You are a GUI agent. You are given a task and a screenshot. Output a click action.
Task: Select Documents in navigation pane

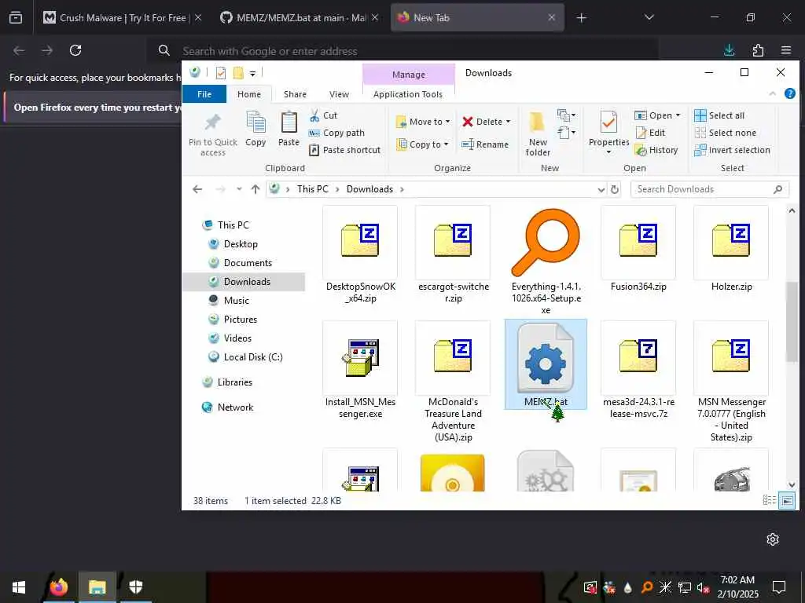pos(248,263)
